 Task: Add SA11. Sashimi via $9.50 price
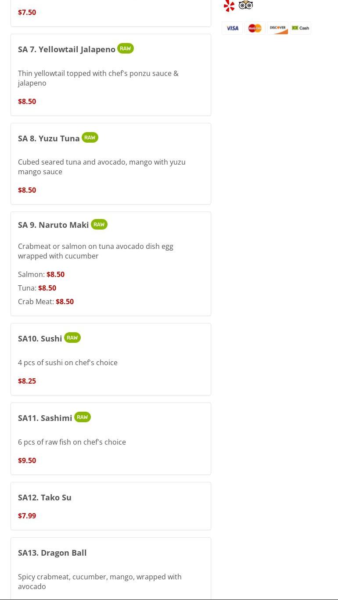[27, 460]
